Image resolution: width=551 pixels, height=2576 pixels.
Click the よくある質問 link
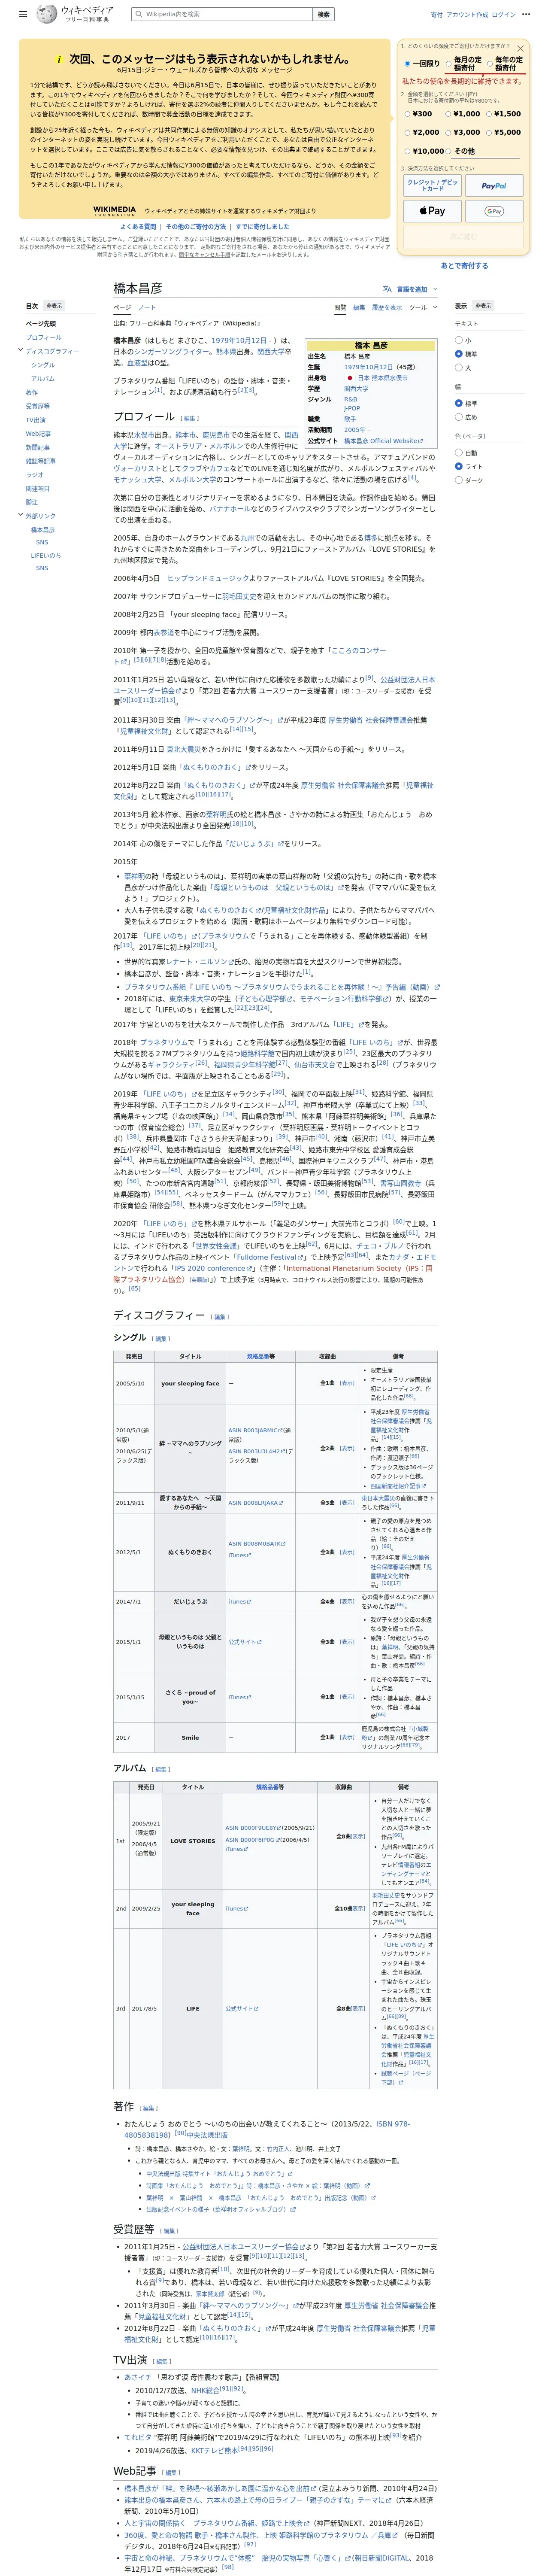pyautogui.click(x=139, y=227)
